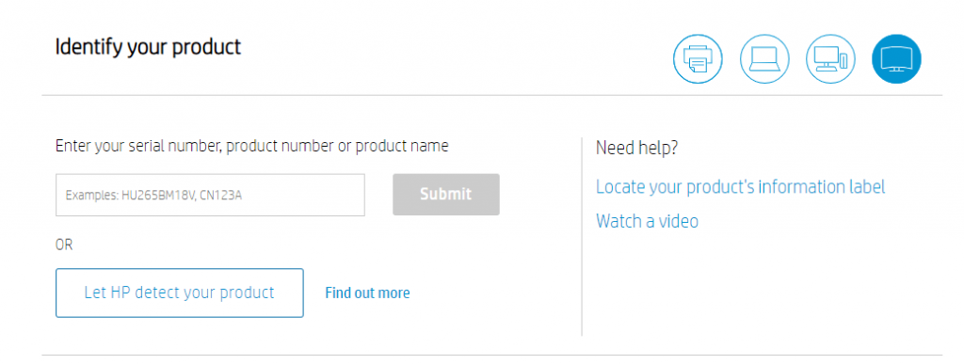This screenshot has width=964, height=364.
Task: Click the Identify your product heading
Action: (148, 47)
